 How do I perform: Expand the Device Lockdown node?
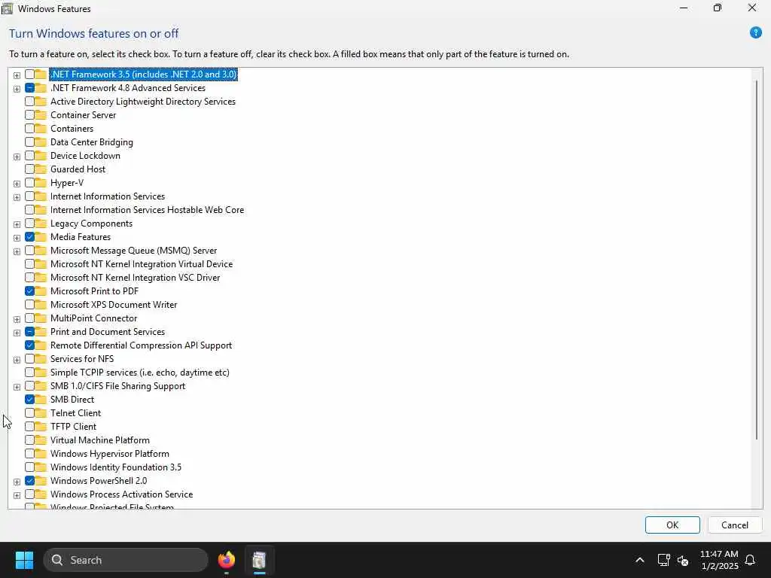(17, 157)
